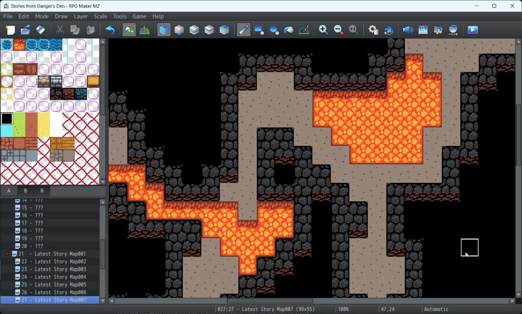Start Playtest with the play icon
522x314 pixels.
472,30
